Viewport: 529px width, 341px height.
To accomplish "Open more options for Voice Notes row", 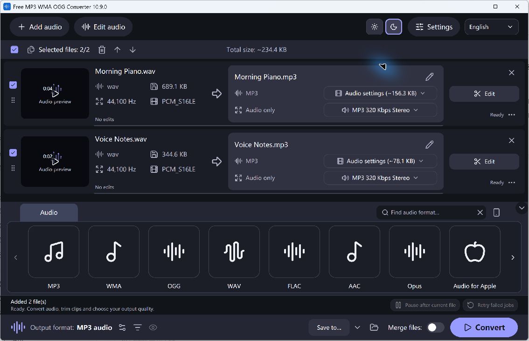I will coord(511,183).
